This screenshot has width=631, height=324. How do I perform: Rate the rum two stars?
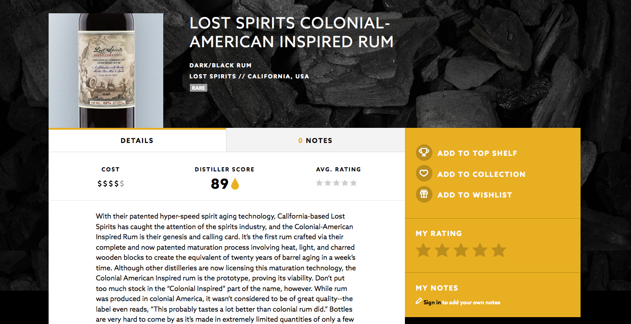(442, 251)
